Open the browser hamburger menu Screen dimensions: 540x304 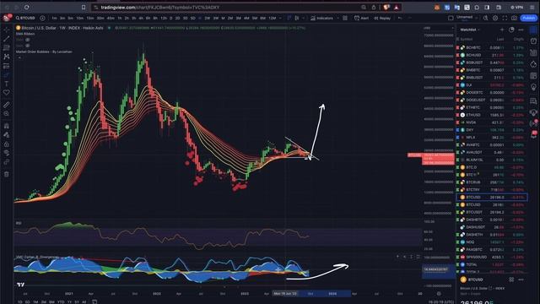[x=532, y=8]
